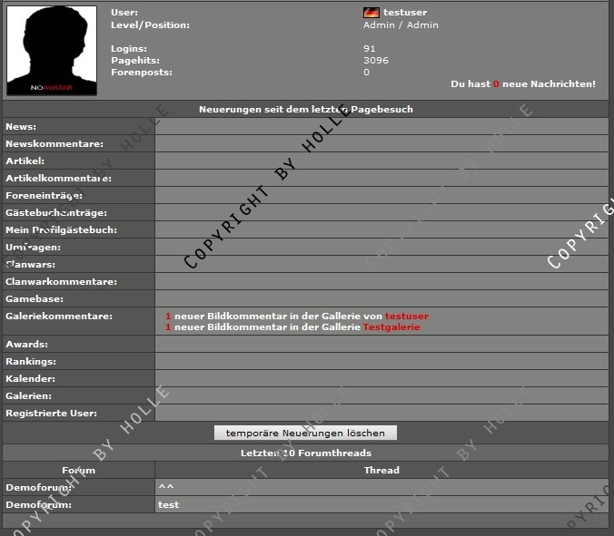Screen dimensions: 614x536
Task: Click the 'Clanwars:' row label
Action: 30,264
